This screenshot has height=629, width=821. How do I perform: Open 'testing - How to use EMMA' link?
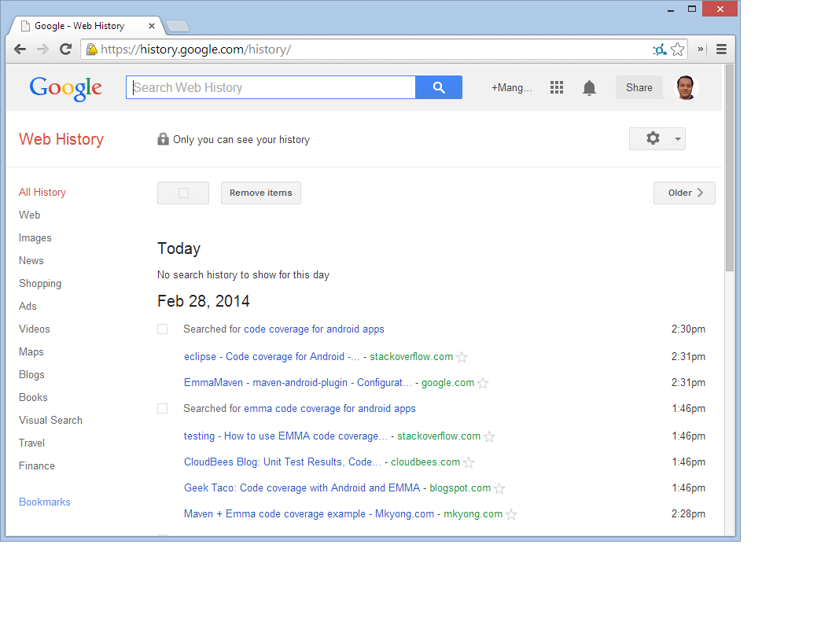point(285,436)
